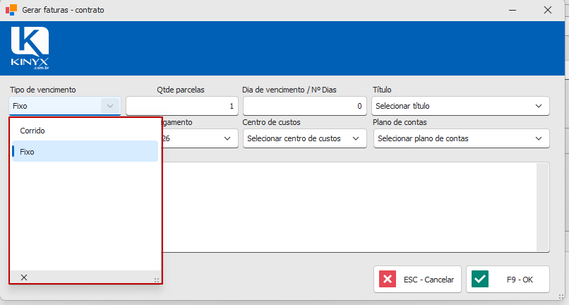This screenshot has width=569, height=305.
Task: Click the Qtde parcelas input field
Action: pyautogui.click(x=182, y=106)
